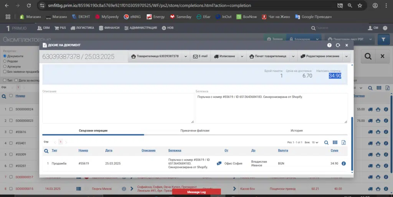Click the search magnifier above the Сума column
This screenshot has width=393, height=197.
coord(326,142)
